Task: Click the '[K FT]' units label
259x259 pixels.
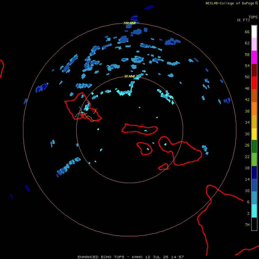Action: (243, 20)
